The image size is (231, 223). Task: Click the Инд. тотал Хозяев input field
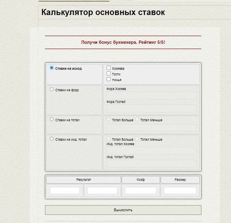point(152,151)
